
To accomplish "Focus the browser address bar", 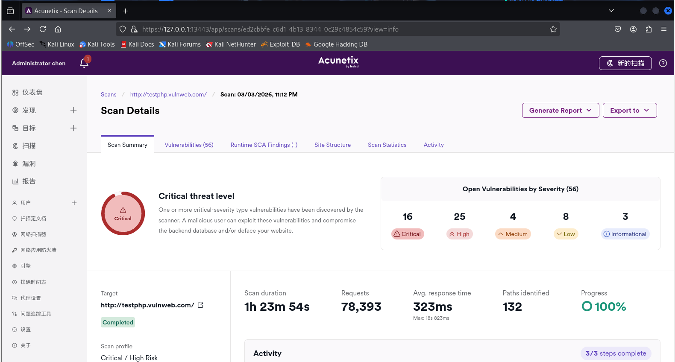I will pyautogui.click(x=337, y=29).
